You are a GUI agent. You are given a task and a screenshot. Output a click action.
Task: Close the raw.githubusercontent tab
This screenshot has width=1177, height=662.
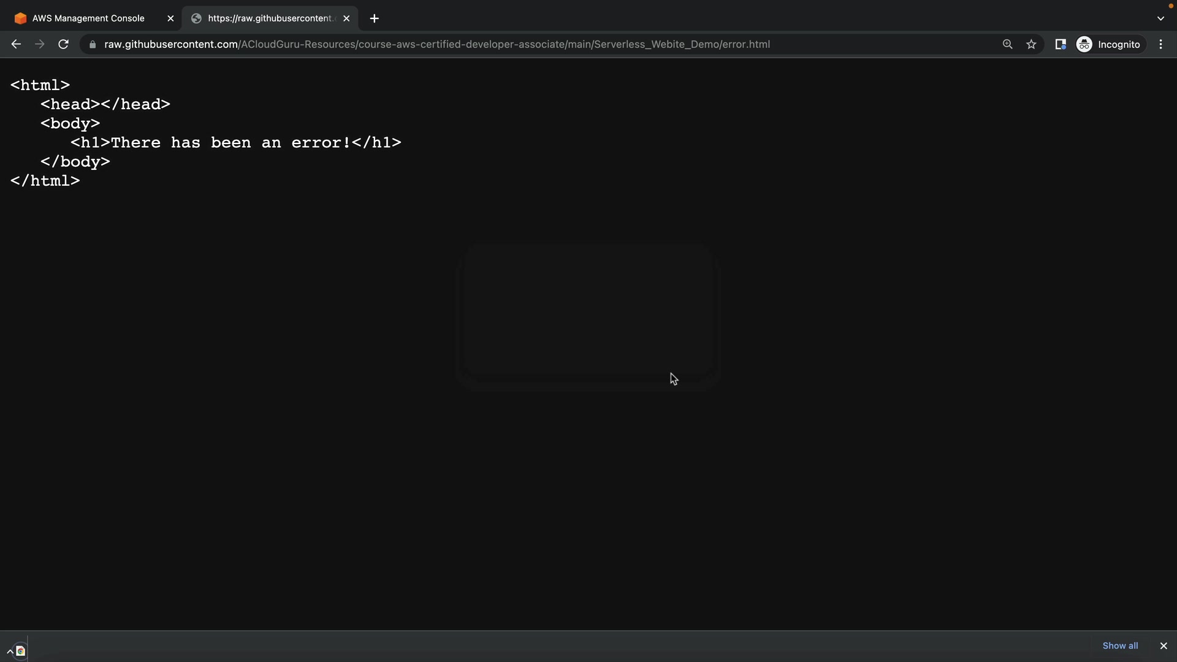(346, 18)
